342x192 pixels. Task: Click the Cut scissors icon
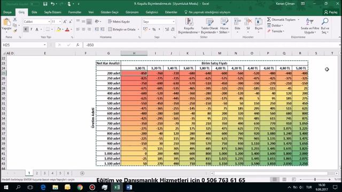(15, 20)
